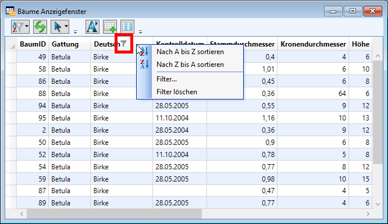This screenshot has height=224, width=388.
Task: Click the BaumID column header
Action: 33,44
